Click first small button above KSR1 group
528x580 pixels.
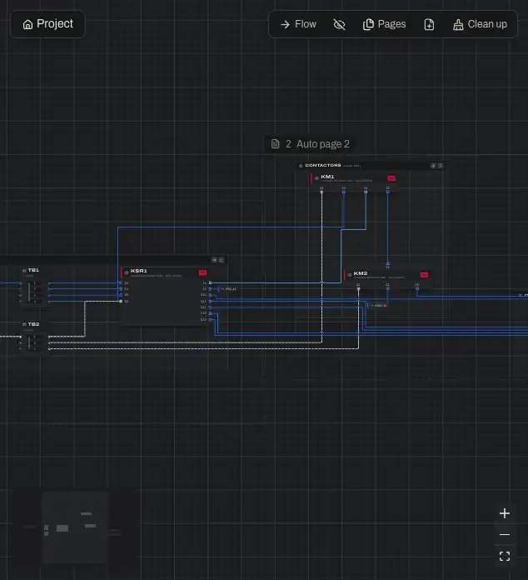(214, 260)
